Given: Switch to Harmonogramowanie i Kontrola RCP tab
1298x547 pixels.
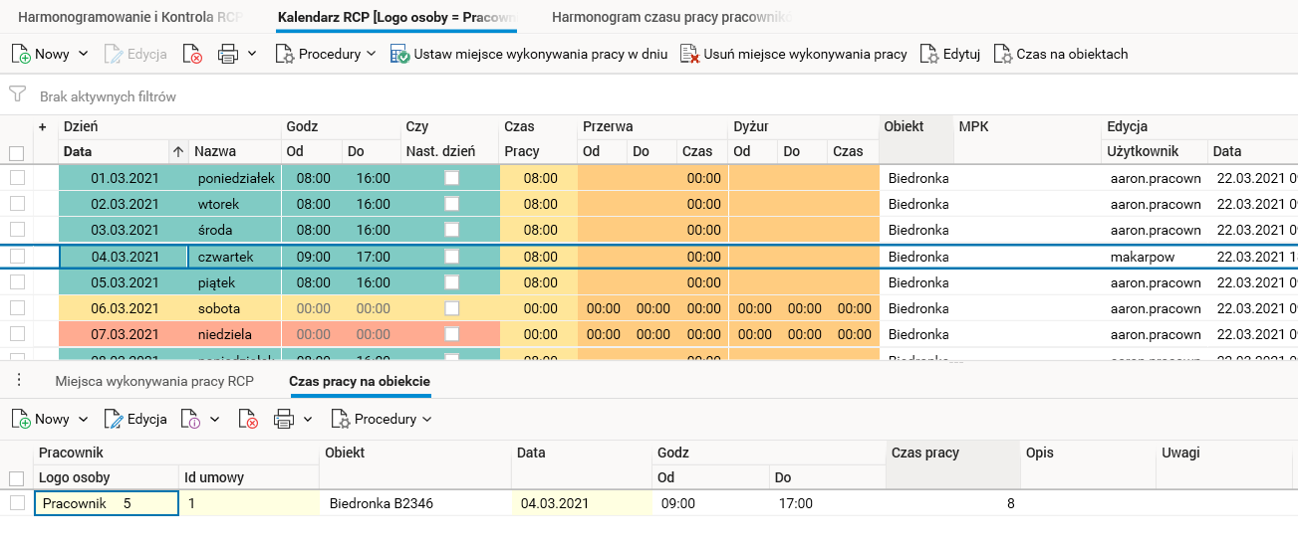Looking at the screenshot, I should (x=130, y=18).
